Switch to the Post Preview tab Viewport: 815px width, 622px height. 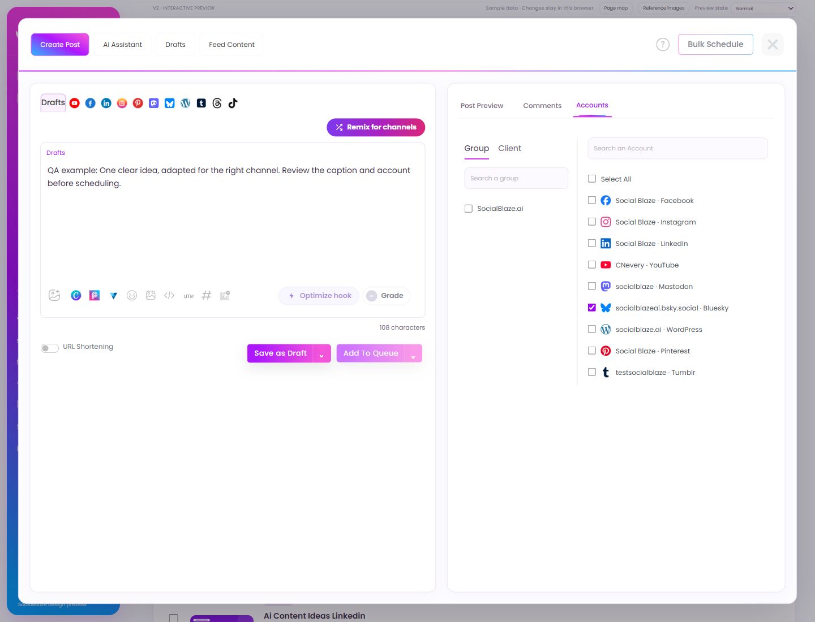pos(482,106)
